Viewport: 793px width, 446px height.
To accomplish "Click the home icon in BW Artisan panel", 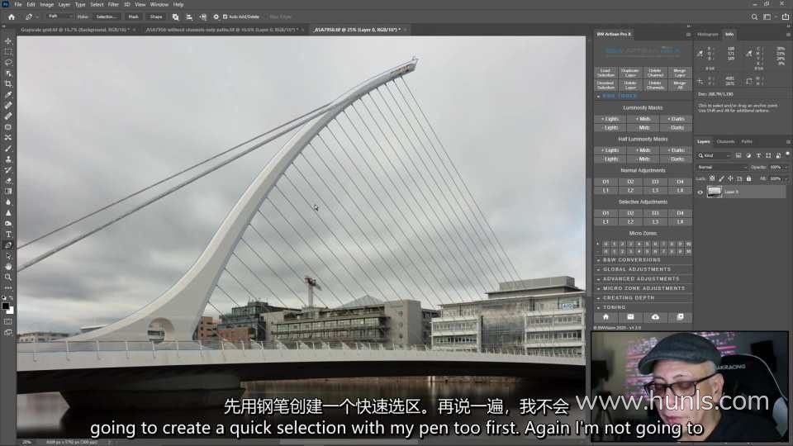I will [606, 316].
